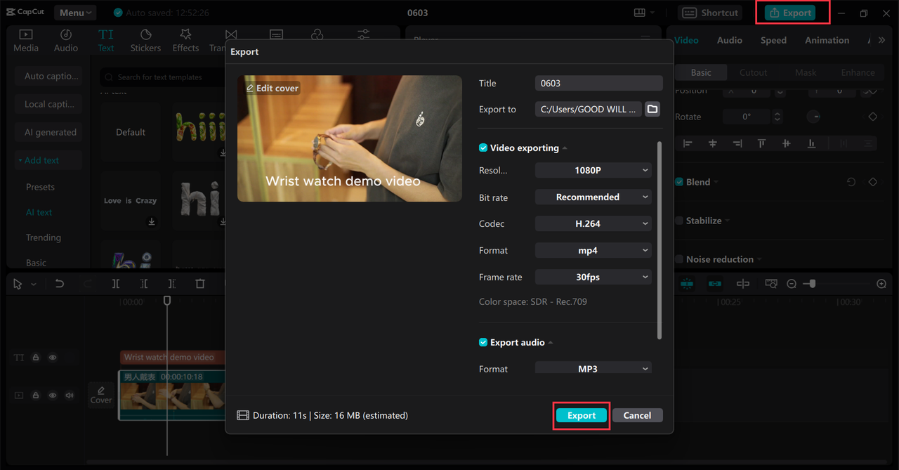Lock the text track
Image resolution: width=899 pixels, height=470 pixels.
[36, 358]
